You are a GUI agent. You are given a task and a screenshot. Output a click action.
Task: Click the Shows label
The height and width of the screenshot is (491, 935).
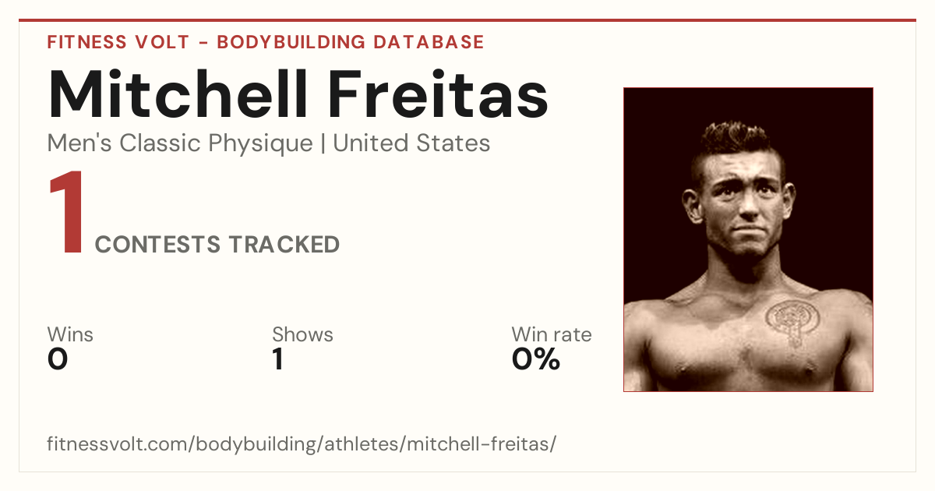coord(302,334)
